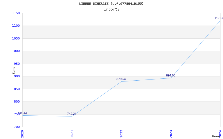
Task: Click the 2024 peak value label
Action: point(219,18)
